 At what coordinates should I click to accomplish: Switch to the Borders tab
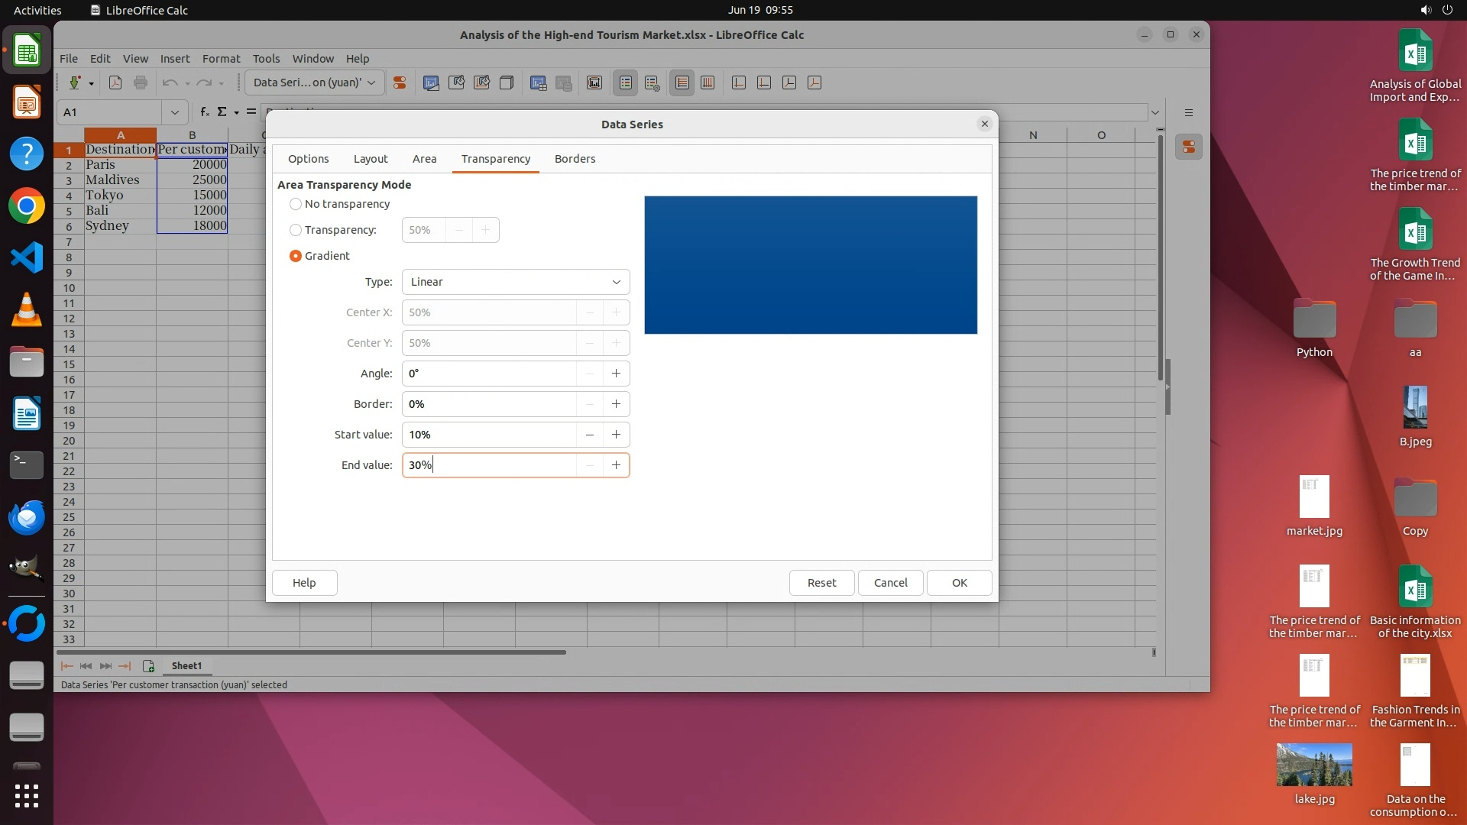pyautogui.click(x=575, y=159)
